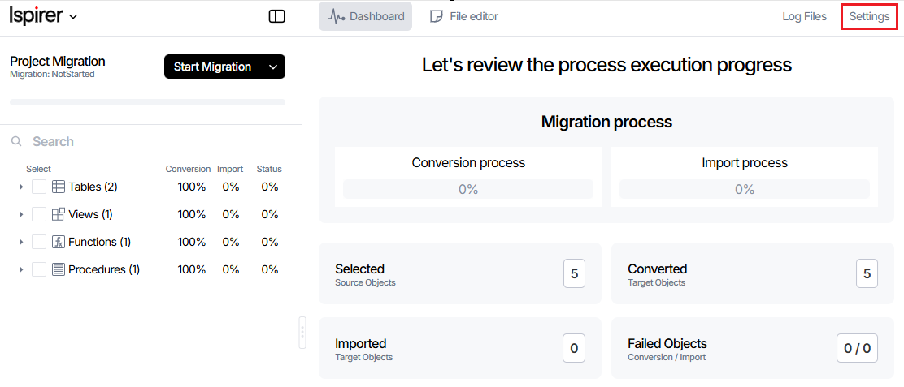Switch to the File editor tab
The width and height of the screenshot is (904, 387).
[x=464, y=16]
